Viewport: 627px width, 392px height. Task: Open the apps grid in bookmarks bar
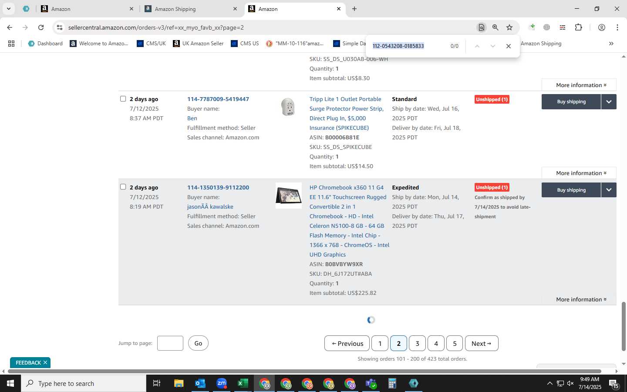pos(11,44)
